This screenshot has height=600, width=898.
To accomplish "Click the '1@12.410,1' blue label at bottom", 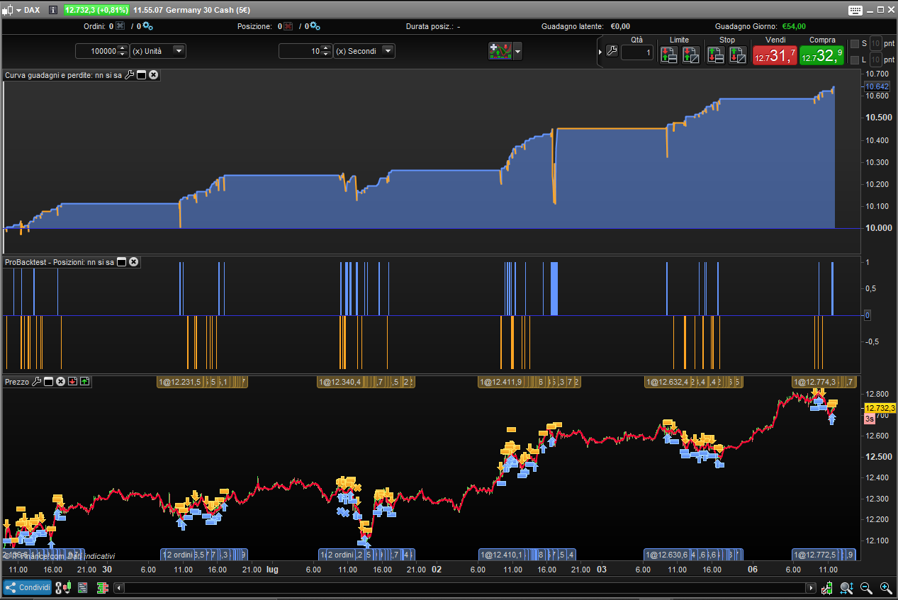I will pyautogui.click(x=503, y=555).
